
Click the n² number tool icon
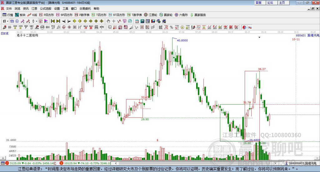(53, 27)
